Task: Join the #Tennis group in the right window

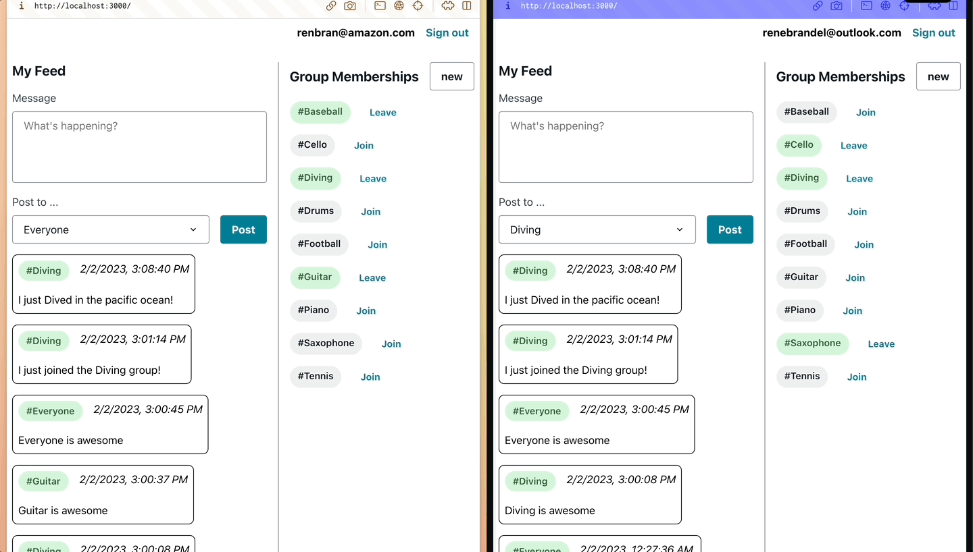Action: (x=856, y=377)
